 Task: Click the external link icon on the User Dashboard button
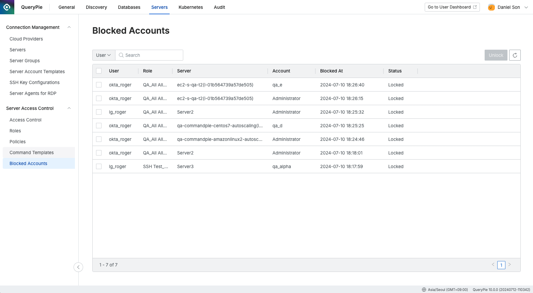click(475, 7)
